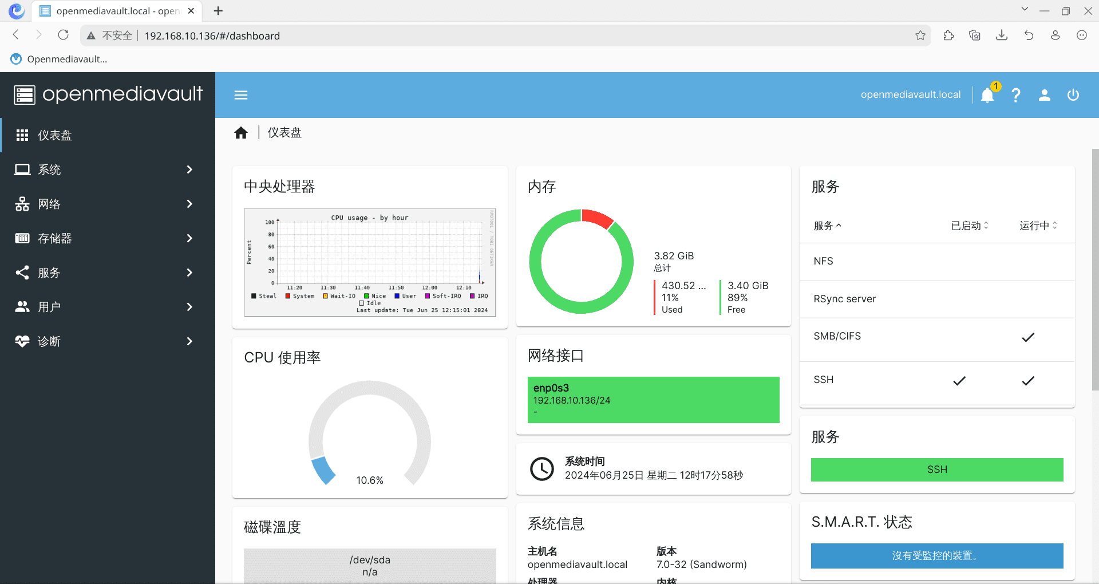Image resolution: width=1099 pixels, height=584 pixels.
Task: Click the green SSH service button
Action: click(936, 469)
